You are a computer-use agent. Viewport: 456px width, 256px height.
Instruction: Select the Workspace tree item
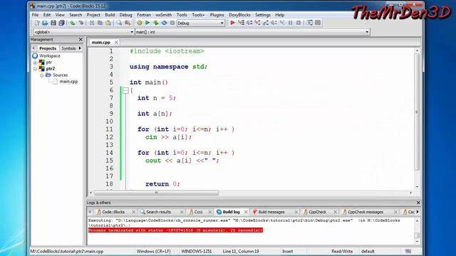(50, 55)
